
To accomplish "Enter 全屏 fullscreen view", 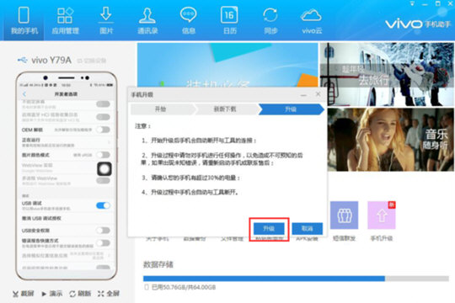I will tap(109, 294).
